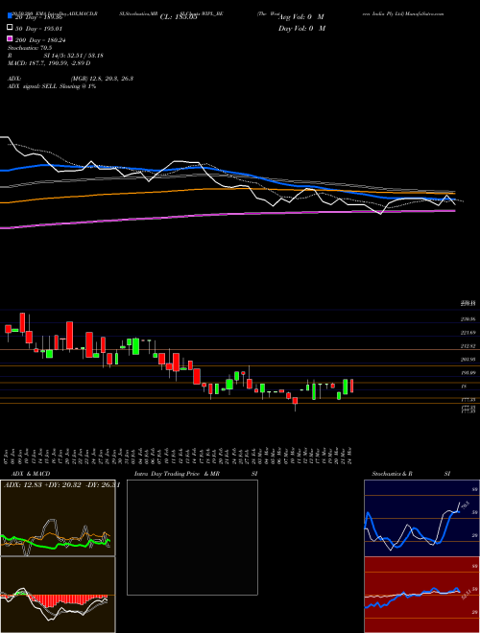
Task: Click the 'Intra Day Trading Price & MR SI' title
Action: coord(196,474)
